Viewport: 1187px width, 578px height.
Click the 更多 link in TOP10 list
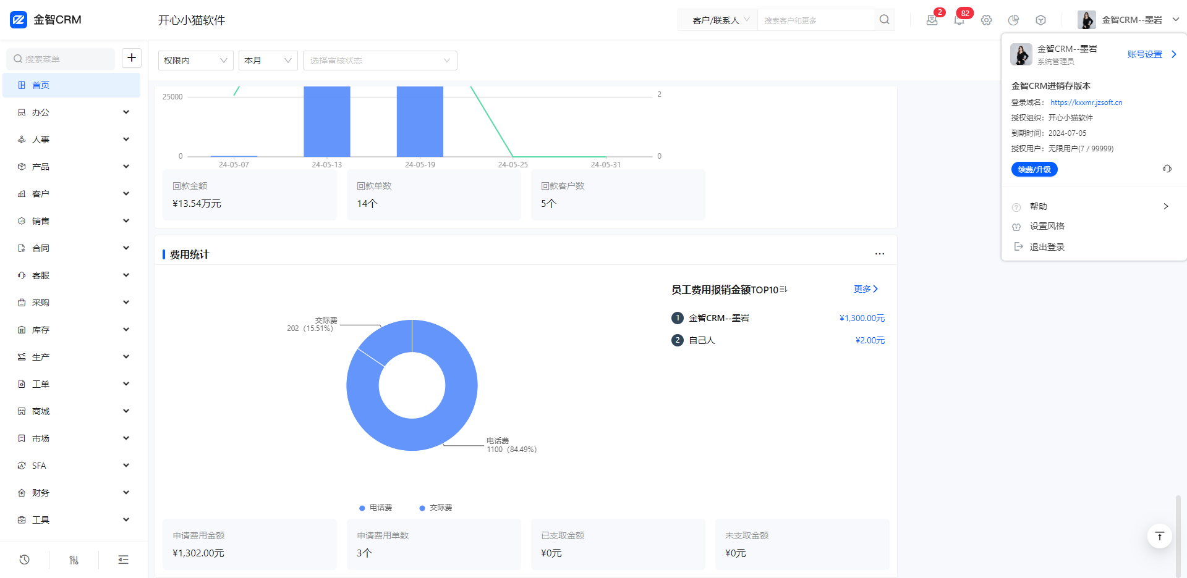[866, 289]
